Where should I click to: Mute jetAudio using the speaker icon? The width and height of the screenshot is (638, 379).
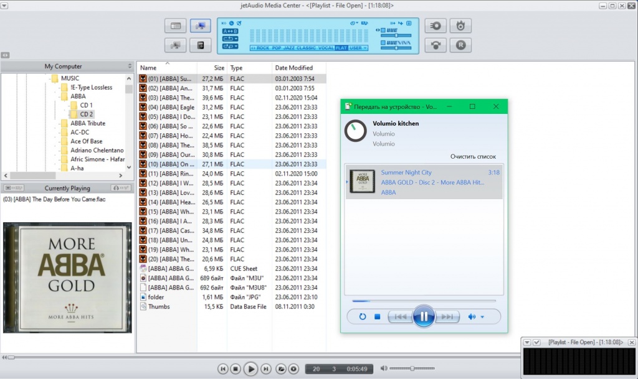[383, 368]
